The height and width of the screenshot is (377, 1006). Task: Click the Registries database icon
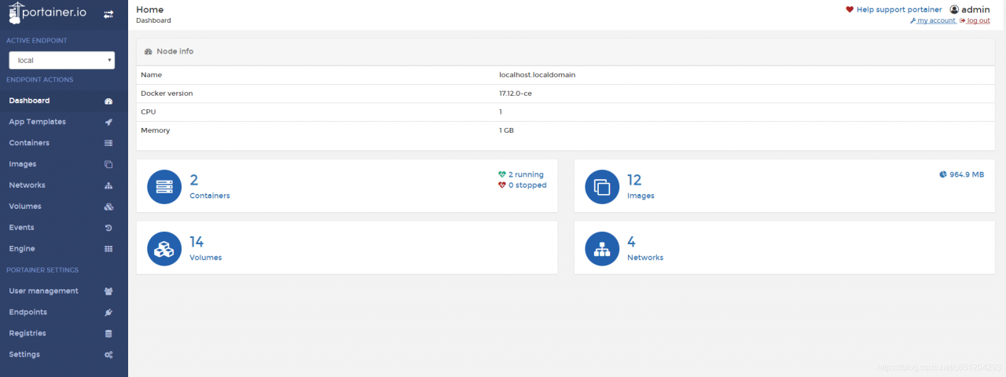pos(108,334)
